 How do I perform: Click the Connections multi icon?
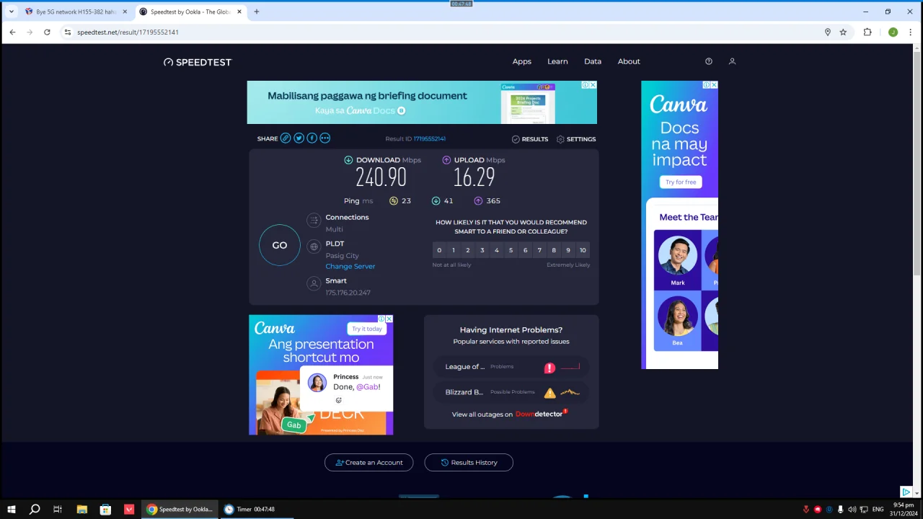pos(314,221)
